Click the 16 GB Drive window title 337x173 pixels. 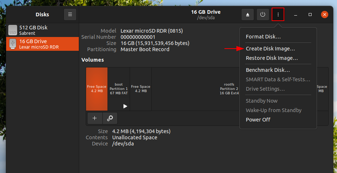(206, 12)
